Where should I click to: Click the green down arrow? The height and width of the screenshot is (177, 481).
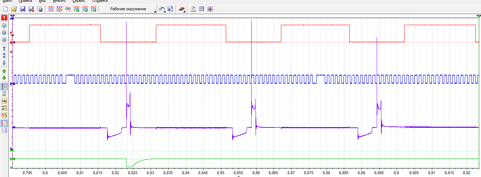pos(4,78)
